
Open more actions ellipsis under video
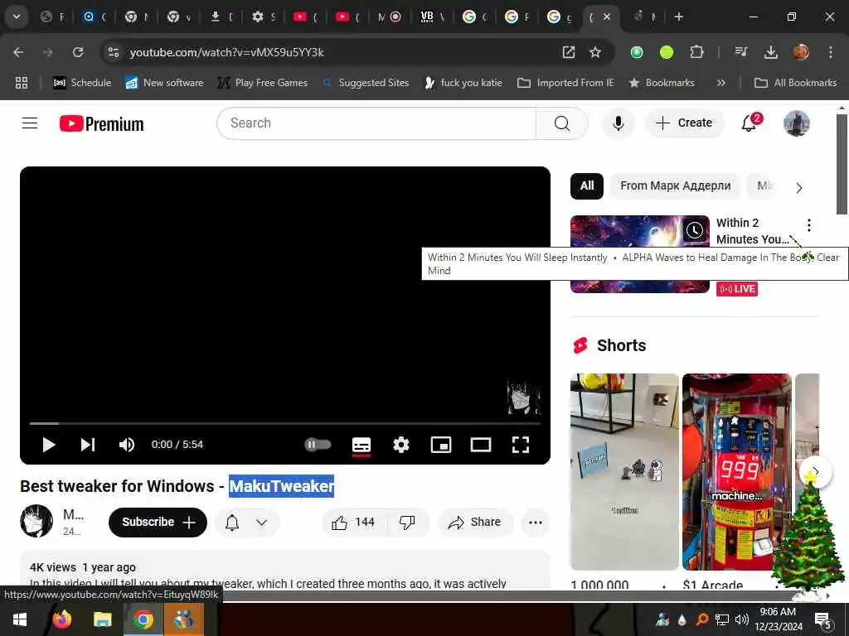(x=535, y=522)
